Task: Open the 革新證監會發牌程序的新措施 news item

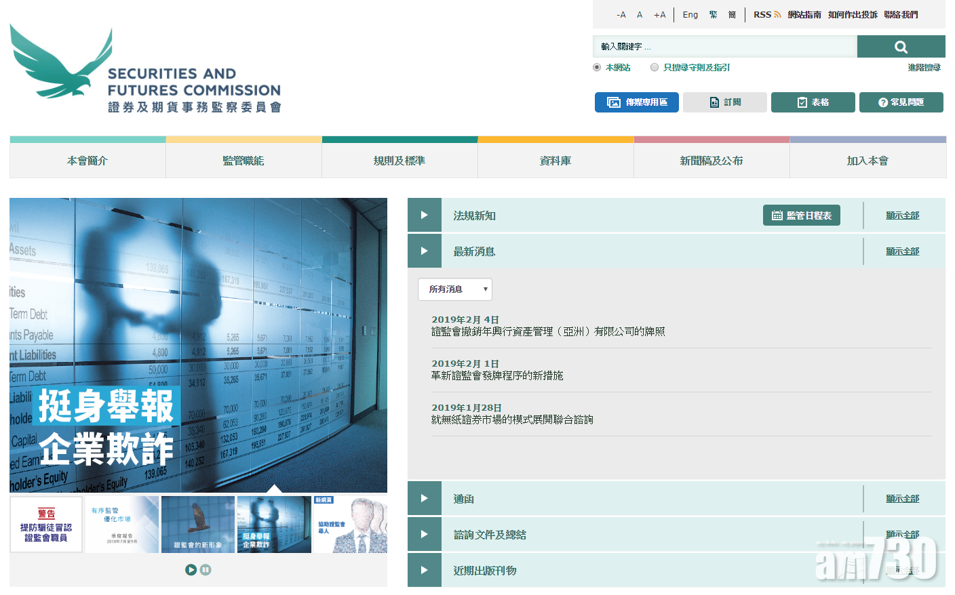Action: [x=497, y=375]
